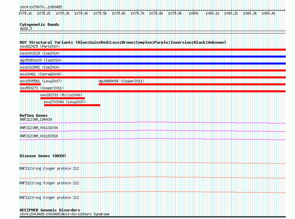This screenshot has height=219, width=295.
Task: Click the blue gain bar of dgv5080n100
Action: click(x=152, y=64)
